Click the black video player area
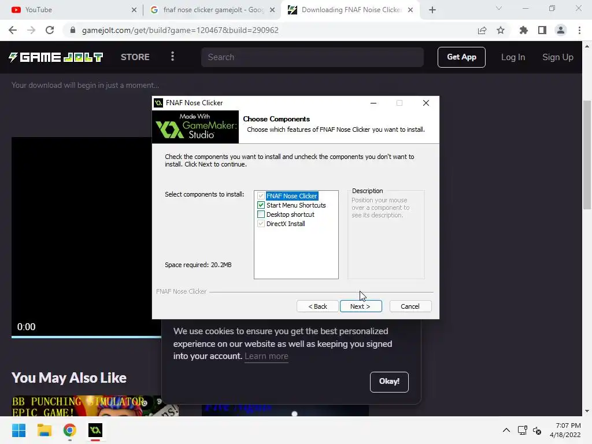The image size is (592, 444). coord(82,236)
